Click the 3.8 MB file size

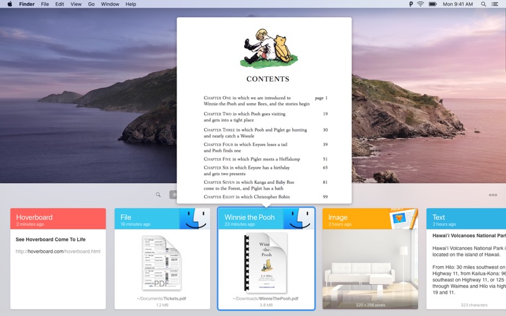click(x=266, y=305)
